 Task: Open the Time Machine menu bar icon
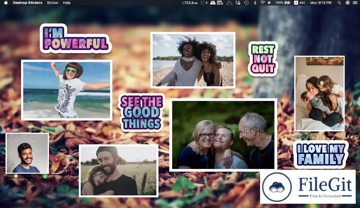(246, 3)
